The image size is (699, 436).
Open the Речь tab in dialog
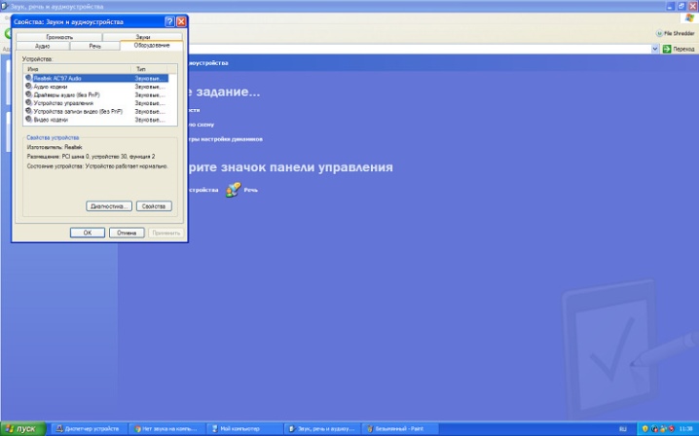(95, 46)
